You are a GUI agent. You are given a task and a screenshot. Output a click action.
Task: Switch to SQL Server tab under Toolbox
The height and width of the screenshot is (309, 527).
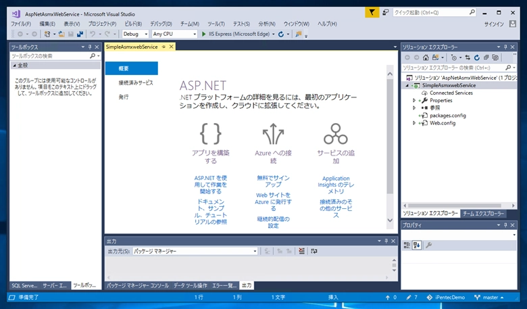(x=24, y=285)
